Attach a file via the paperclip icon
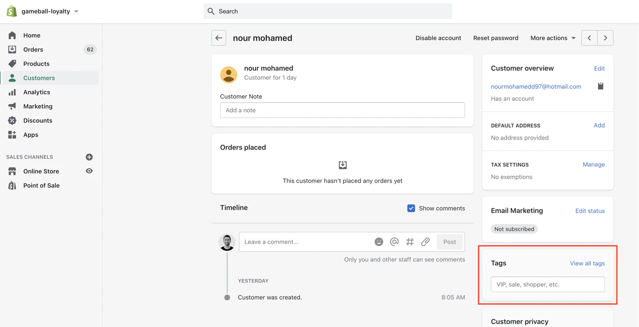The height and width of the screenshot is (327, 639). click(425, 242)
